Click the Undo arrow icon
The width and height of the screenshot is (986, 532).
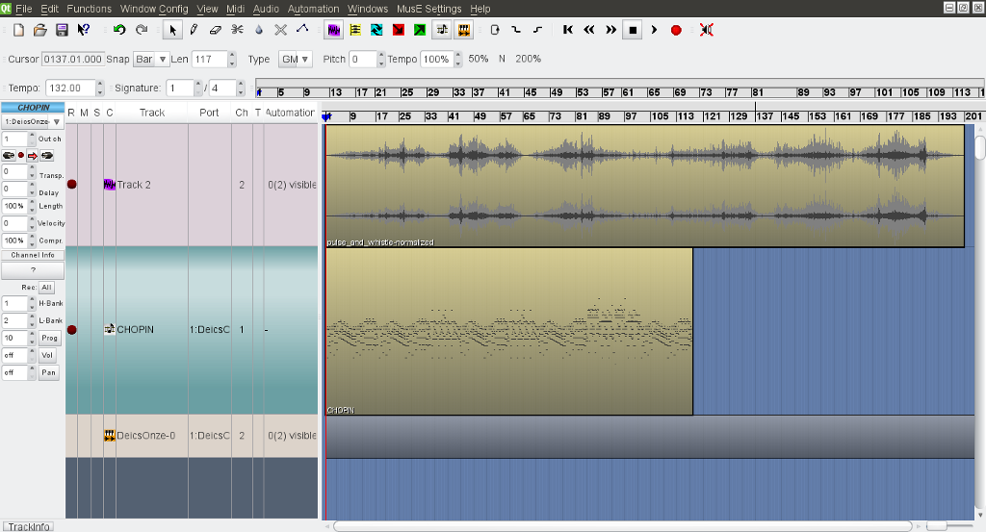click(119, 30)
